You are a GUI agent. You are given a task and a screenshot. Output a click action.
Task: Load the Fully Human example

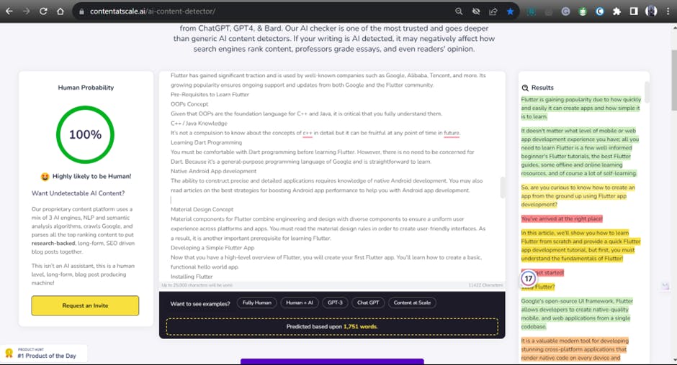[257, 303]
